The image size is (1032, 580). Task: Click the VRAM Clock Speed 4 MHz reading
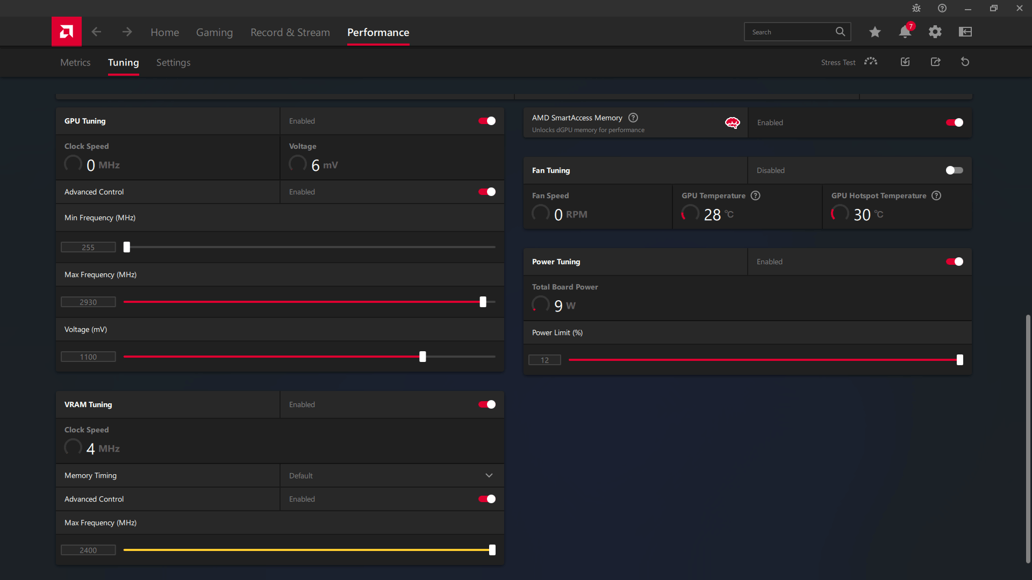pos(92,448)
